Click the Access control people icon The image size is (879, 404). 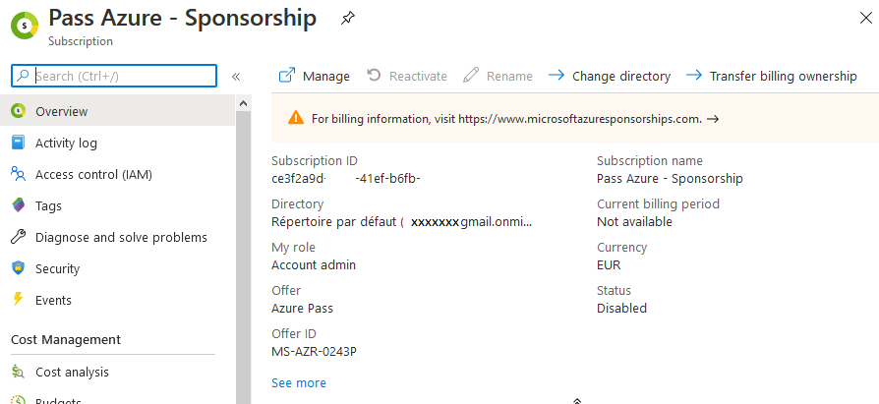18,174
